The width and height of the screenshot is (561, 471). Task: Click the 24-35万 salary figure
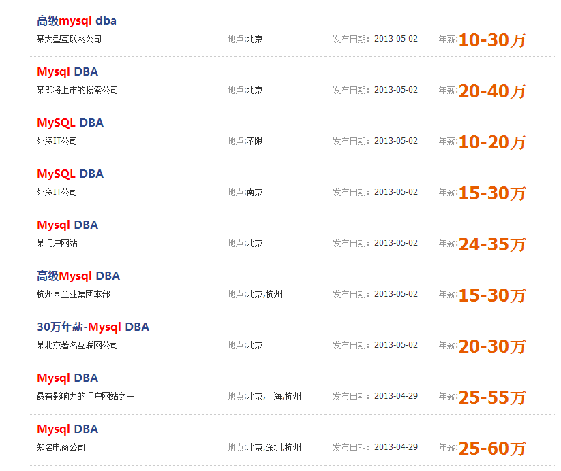coord(492,244)
